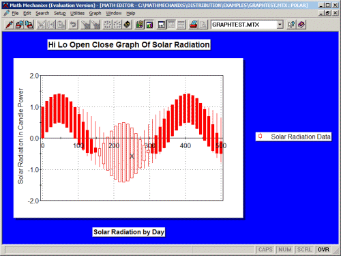Click the print preview page icon

tap(203, 25)
